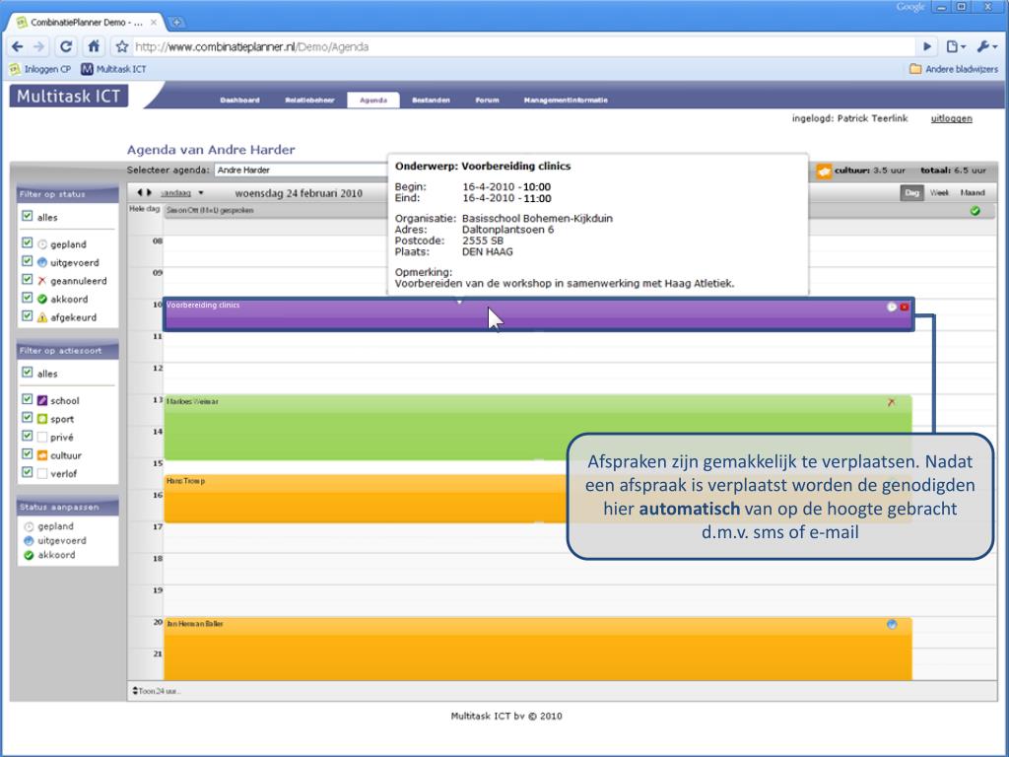Open the browser wrench settings menu
This screenshot has width=1009, height=757.
pyautogui.click(x=986, y=47)
